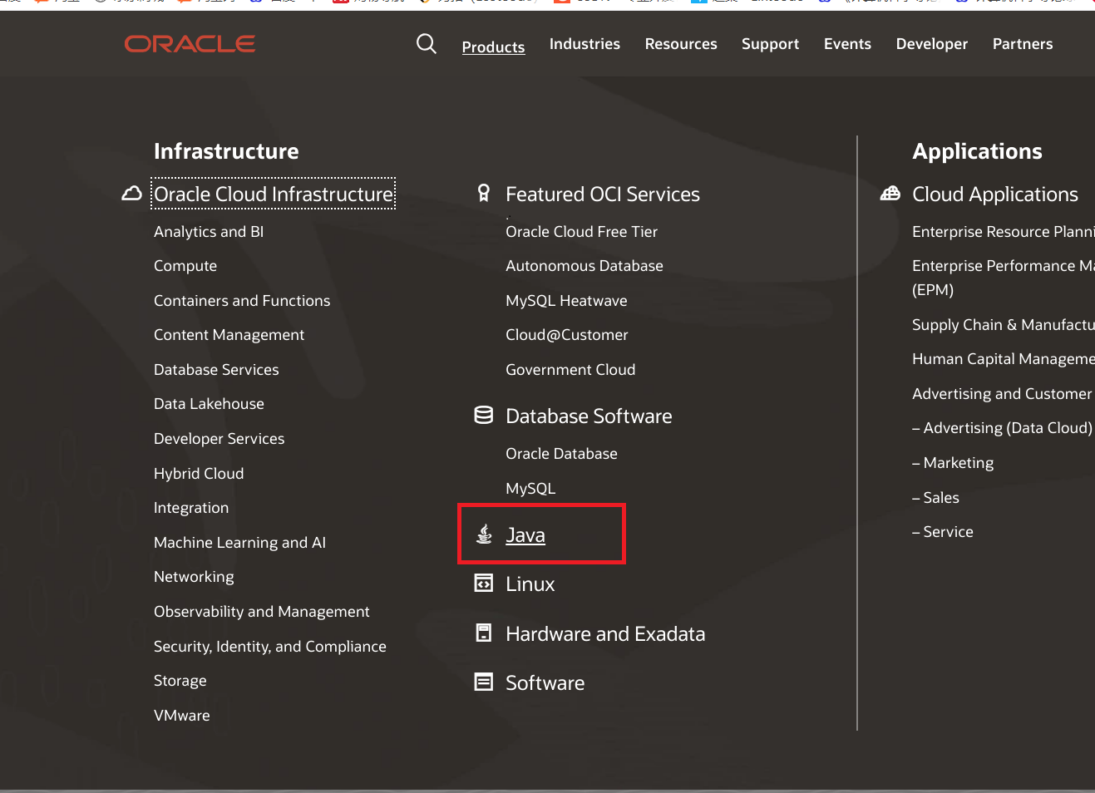The width and height of the screenshot is (1095, 793).
Task: Open Security, Identity, and Compliance
Action: 270,647
